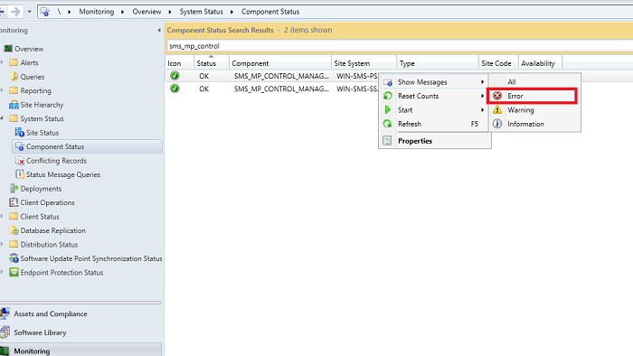Click green OK icon of WIN-SMS-SS row
The width and height of the screenshot is (633, 356).
coord(175,89)
